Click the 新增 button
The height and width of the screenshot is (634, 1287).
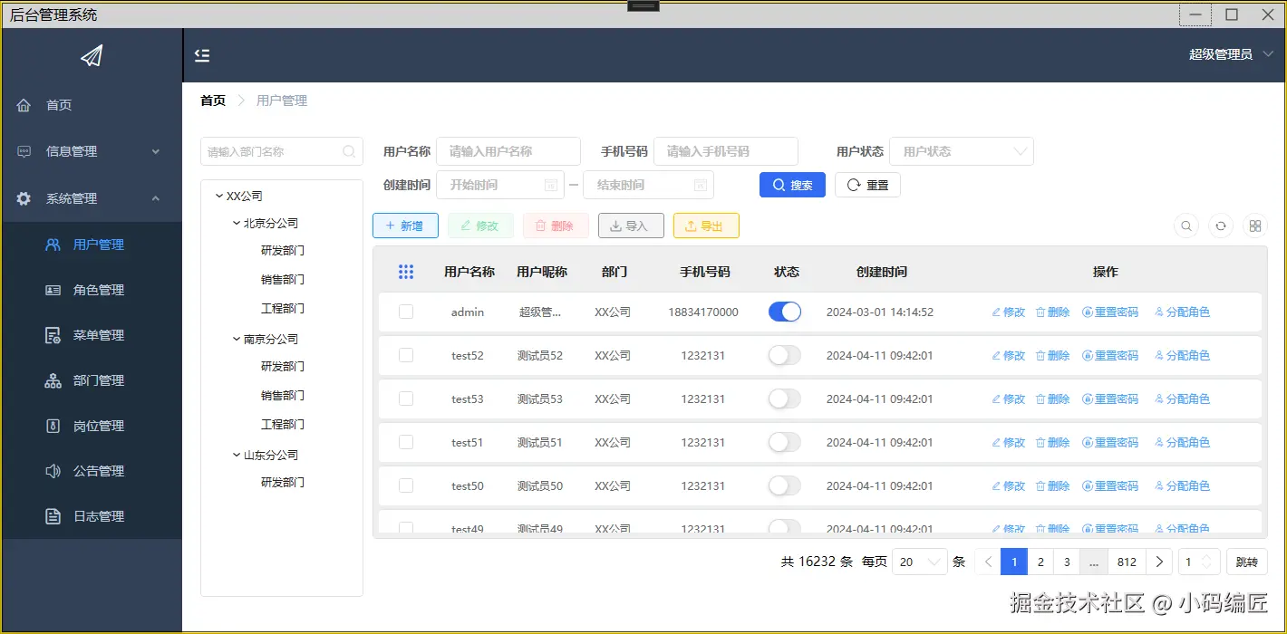tap(405, 226)
